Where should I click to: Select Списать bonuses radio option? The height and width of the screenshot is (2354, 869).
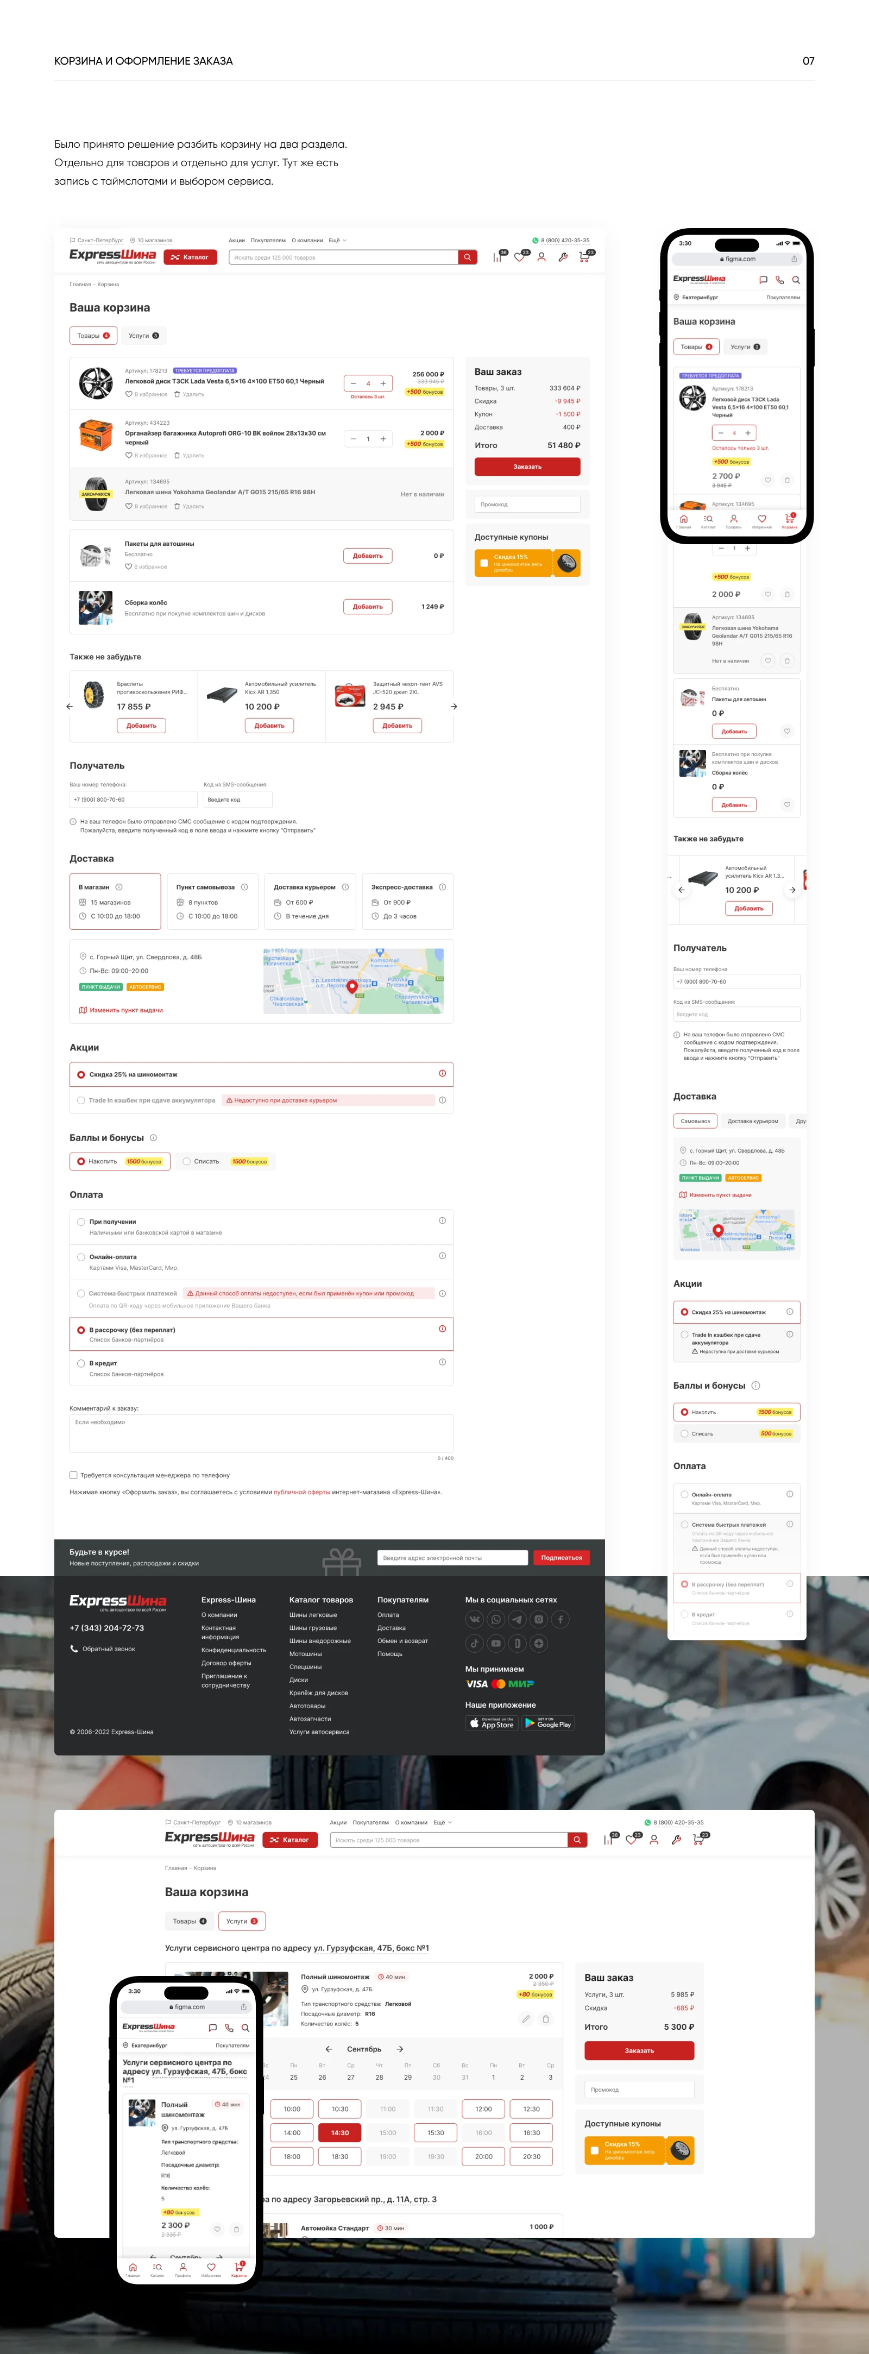[186, 1161]
